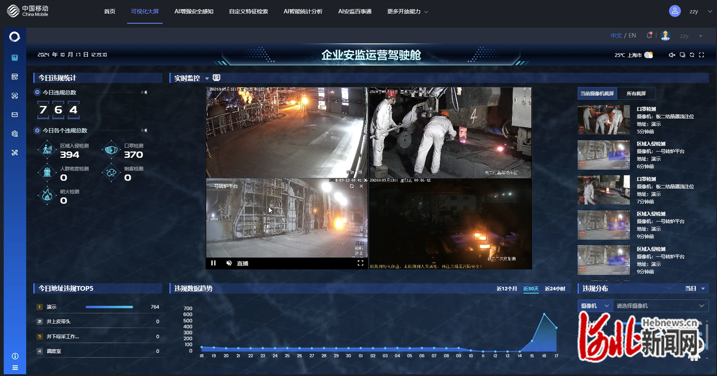Click the 人群密度检测 stat icon

click(47, 173)
